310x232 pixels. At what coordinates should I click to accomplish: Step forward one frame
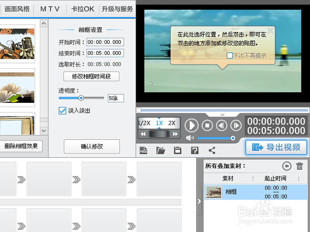[x=236, y=125]
